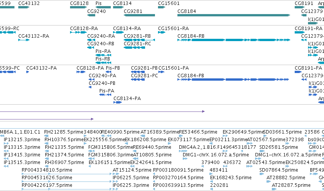This screenshot has width=324, height=191.
Task: Click transcript CG9240-RB label
Action: [101, 44]
